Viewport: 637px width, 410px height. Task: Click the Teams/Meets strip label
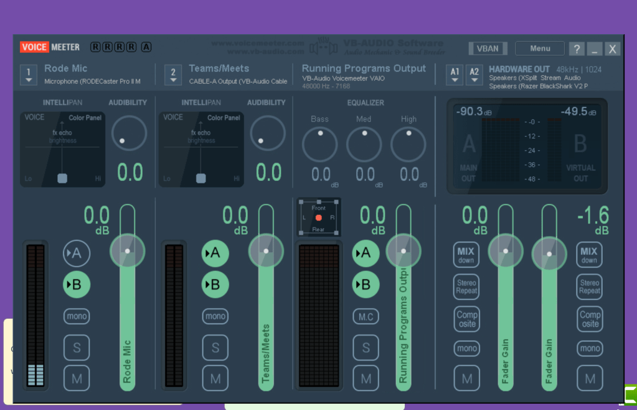219,68
